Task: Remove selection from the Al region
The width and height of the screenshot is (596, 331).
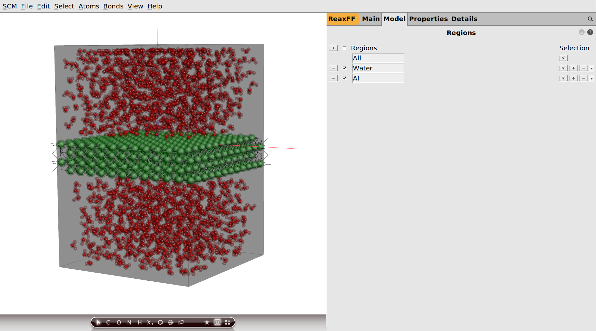Action: (x=584, y=78)
